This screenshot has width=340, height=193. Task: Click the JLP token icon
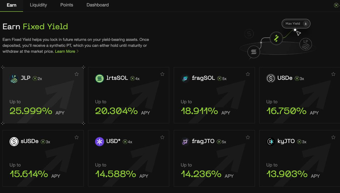point(14,79)
